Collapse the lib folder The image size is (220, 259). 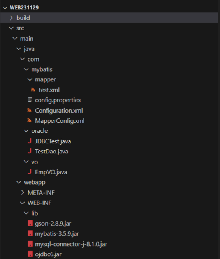click(x=26, y=213)
